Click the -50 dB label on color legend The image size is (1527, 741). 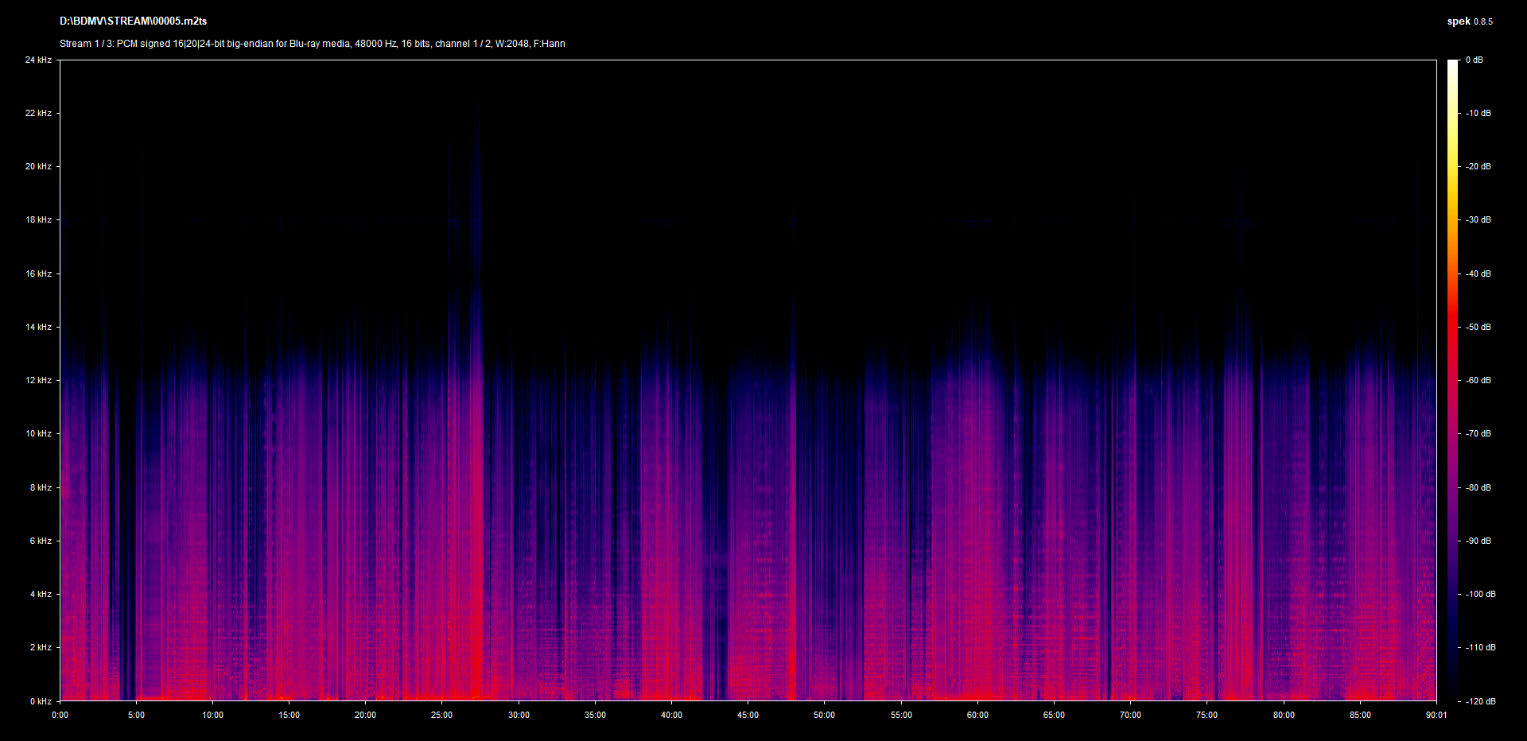tap(1478, 327)
